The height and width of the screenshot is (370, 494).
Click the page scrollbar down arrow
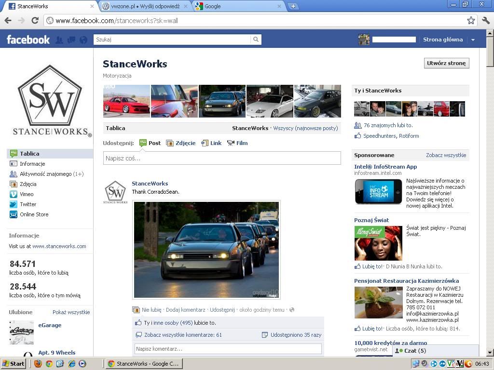[490, 352]
